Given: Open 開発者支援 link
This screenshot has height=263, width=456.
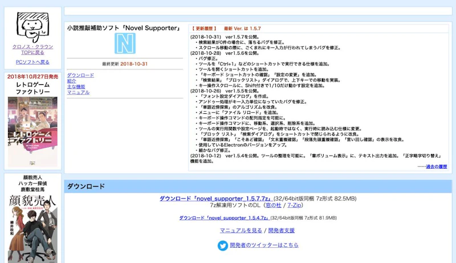Looking at the screenshot, I should [x=281, y=231].
